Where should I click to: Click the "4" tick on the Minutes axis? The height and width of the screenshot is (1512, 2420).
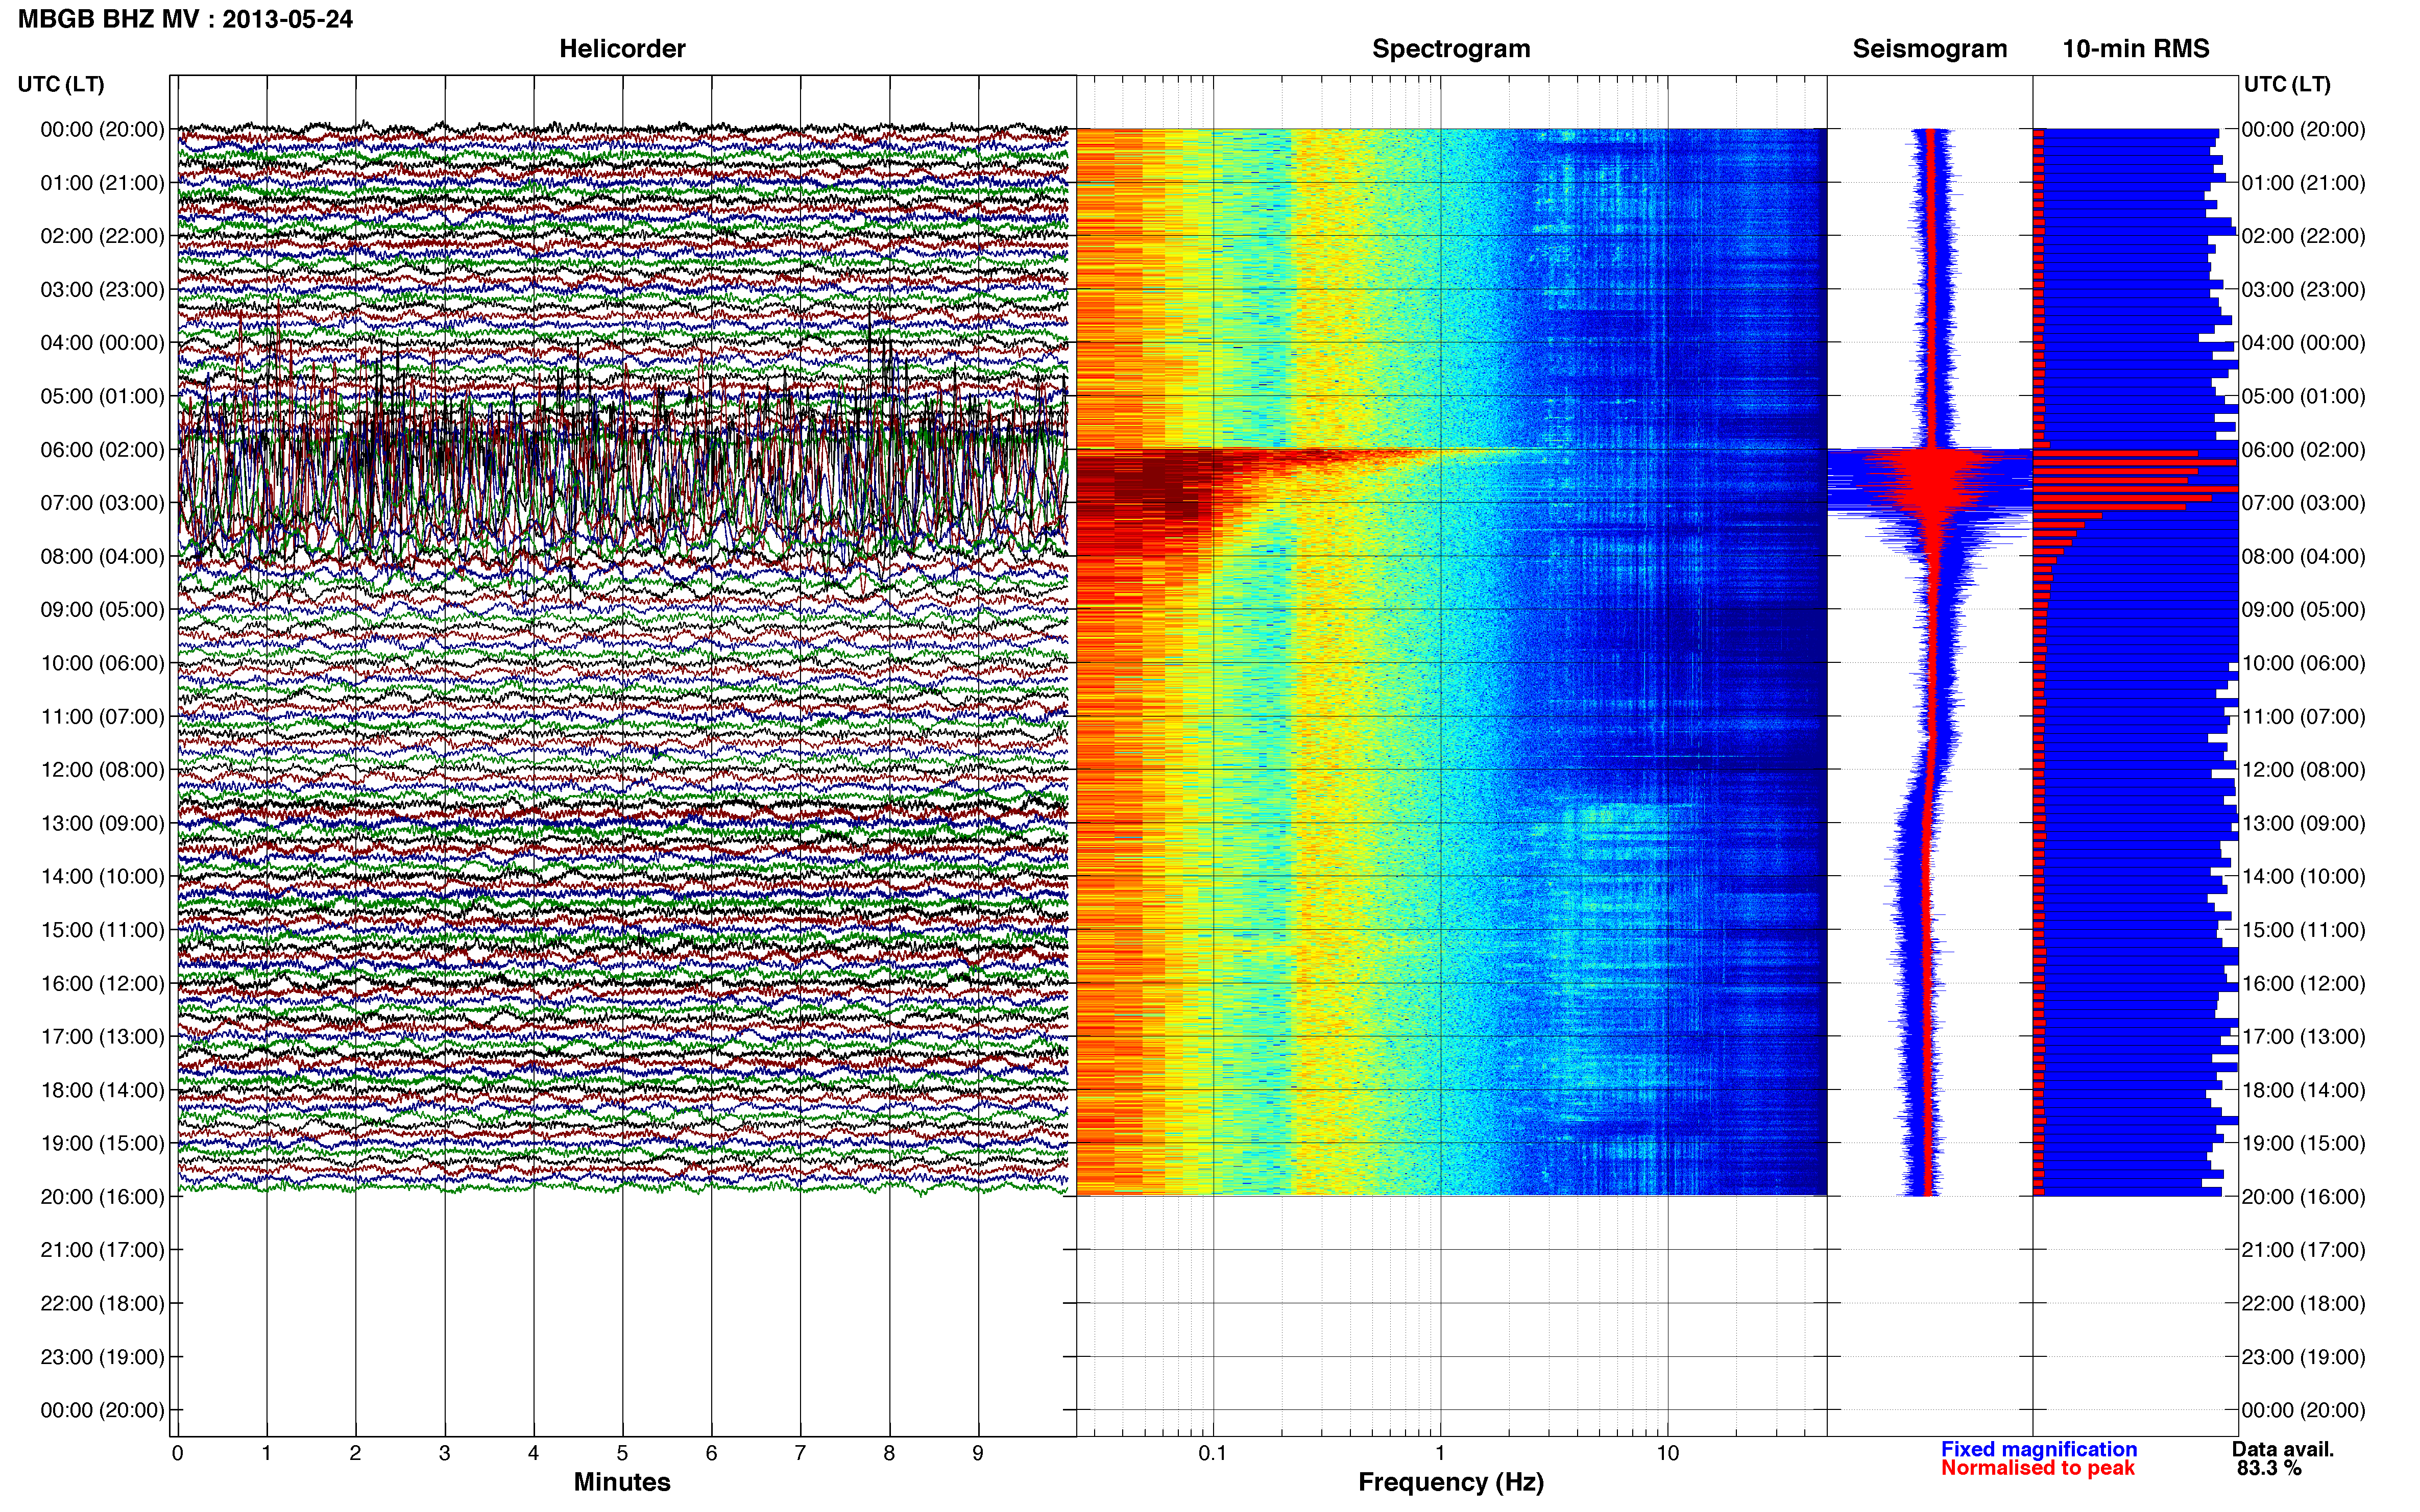coord(533,1453)
